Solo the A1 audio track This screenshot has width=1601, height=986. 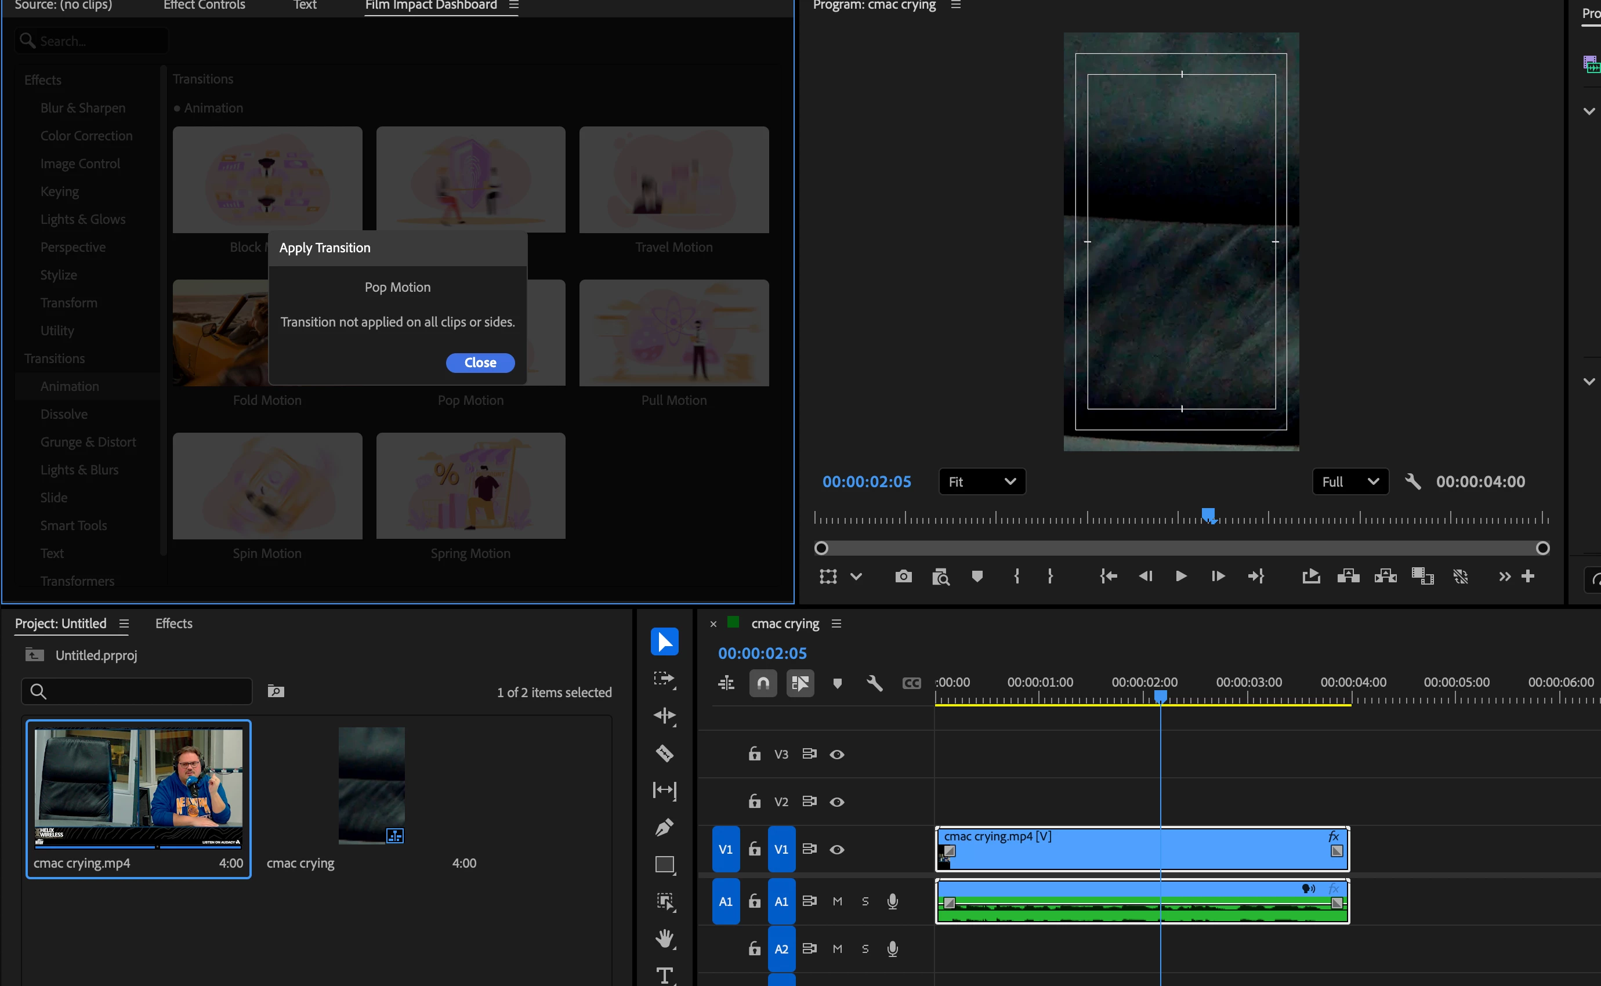[865, 901]
